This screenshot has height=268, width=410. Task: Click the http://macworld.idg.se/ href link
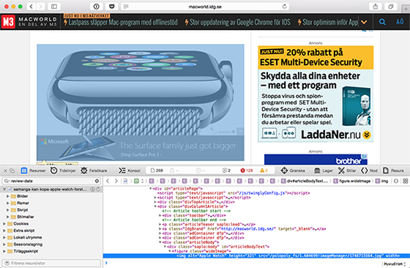coord(248,228)
